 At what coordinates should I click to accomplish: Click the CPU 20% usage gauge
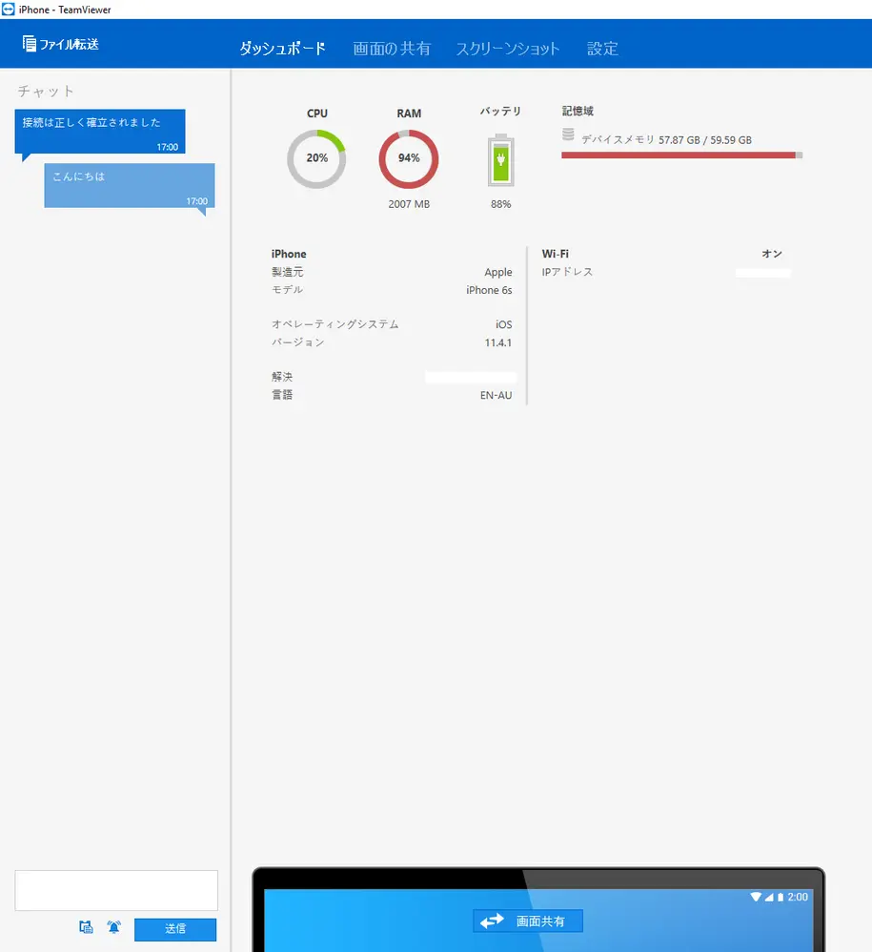tap(316, 158)
